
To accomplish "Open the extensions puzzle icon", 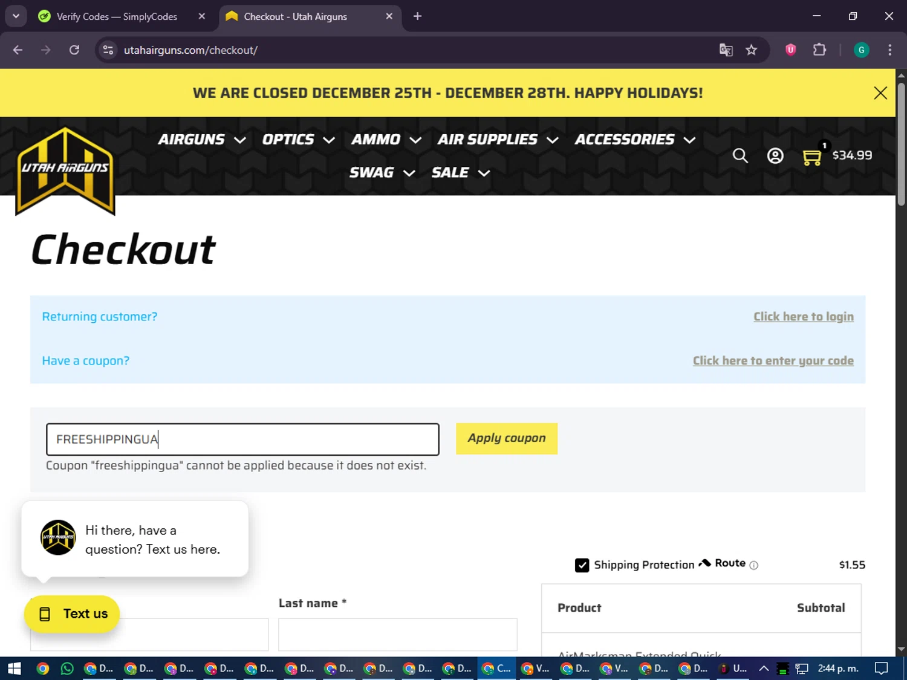I will [x=819, y=50].
